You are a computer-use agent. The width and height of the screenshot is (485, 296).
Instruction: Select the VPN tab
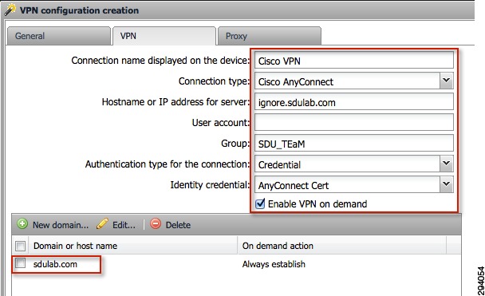coord(164,36)
